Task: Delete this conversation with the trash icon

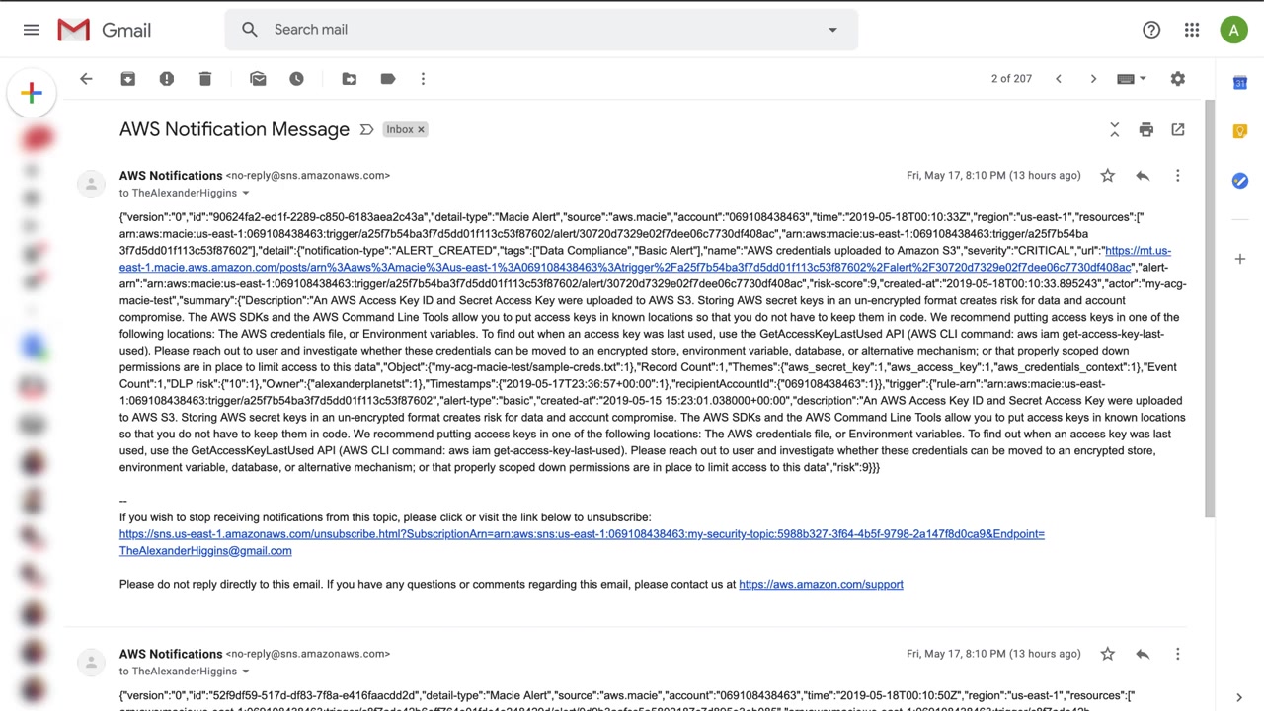Action: [x=205, y=79]
